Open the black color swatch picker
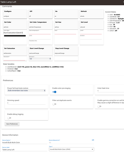 coord(15,36)
